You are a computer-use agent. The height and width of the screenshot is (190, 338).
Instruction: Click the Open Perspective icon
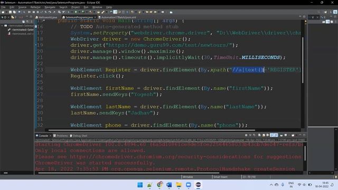[x=325, y=12]
